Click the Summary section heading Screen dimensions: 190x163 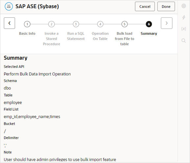(15, 58)
